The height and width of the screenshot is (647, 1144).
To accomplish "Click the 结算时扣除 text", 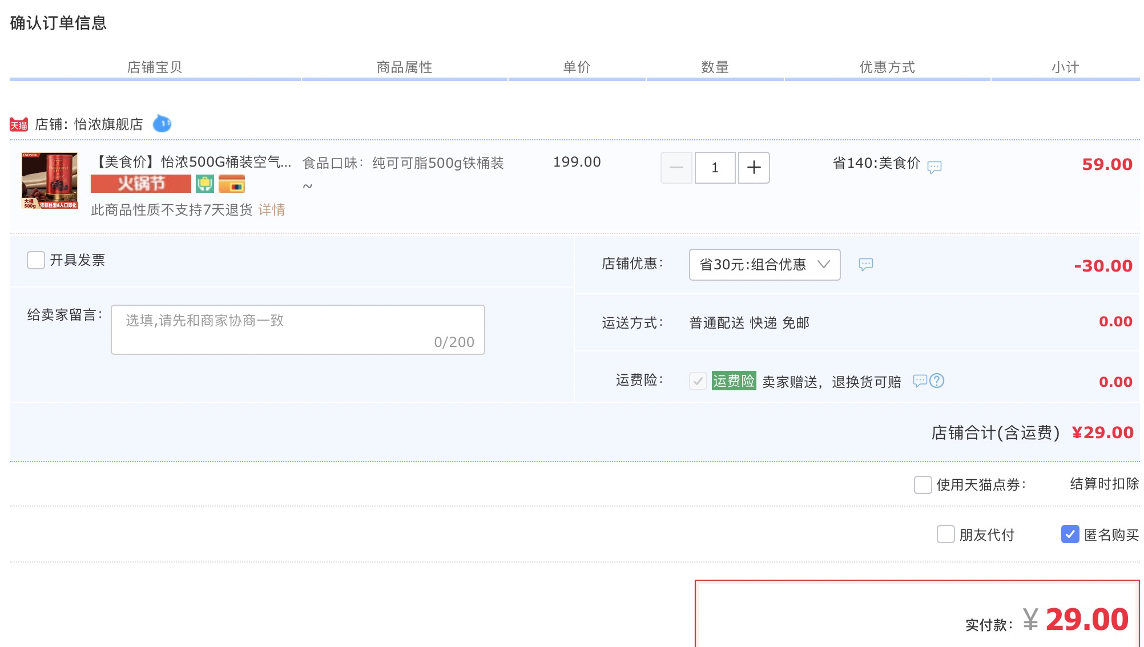I will click(1105, 484).
